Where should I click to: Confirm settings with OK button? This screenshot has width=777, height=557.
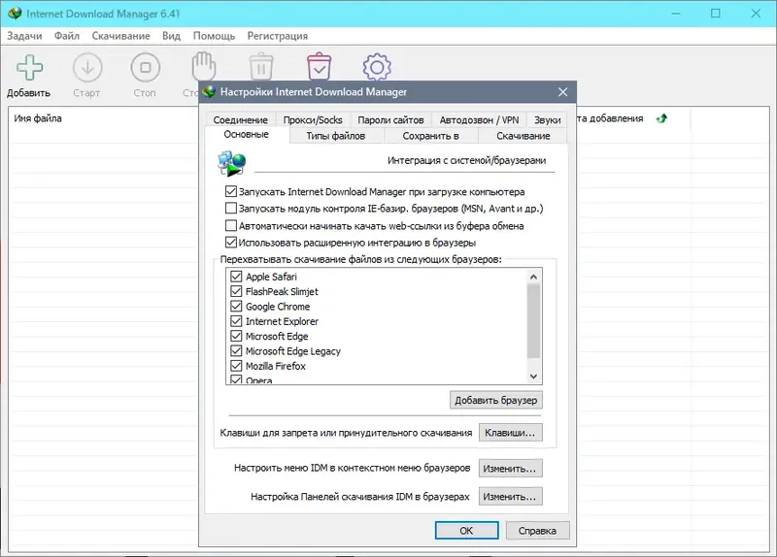(467, 530)
